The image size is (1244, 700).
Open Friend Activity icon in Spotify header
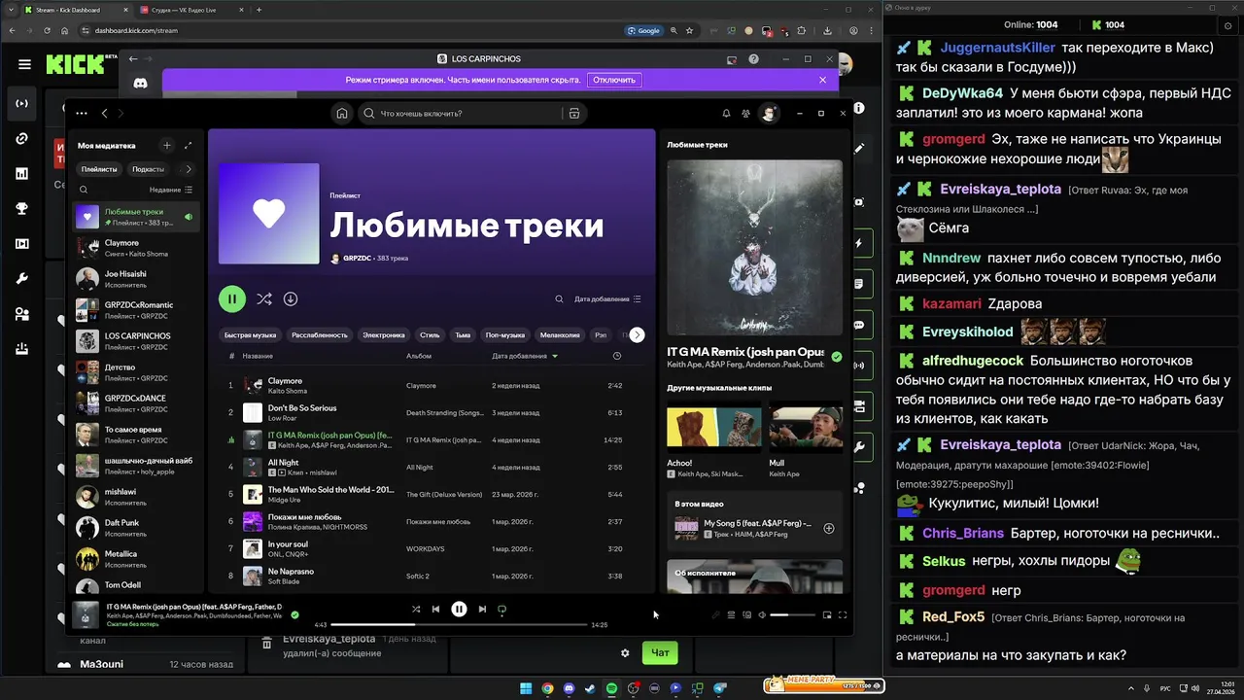click(745, 114)
